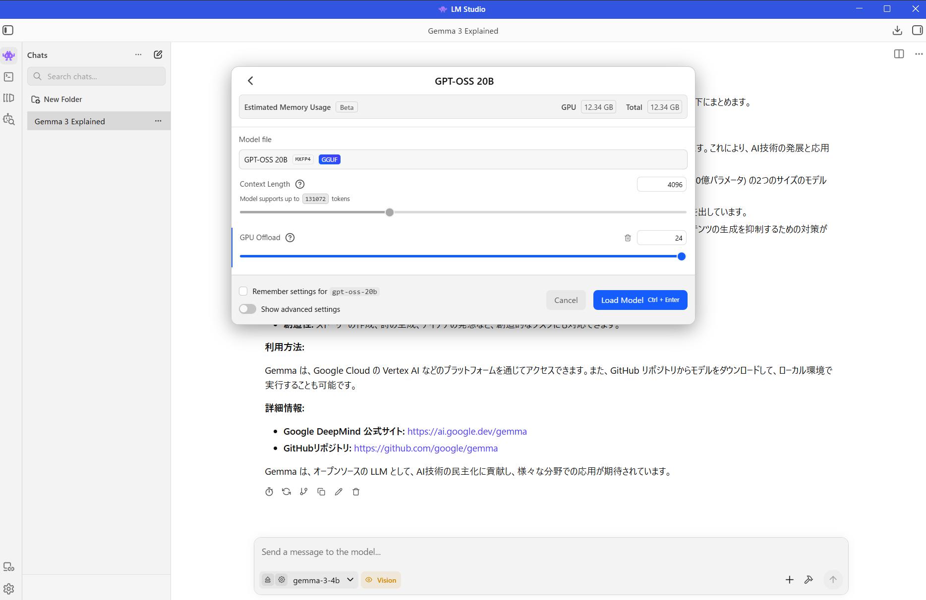Open the Discover search sidebar icon
926x600 pixels.
click(8, 119)
